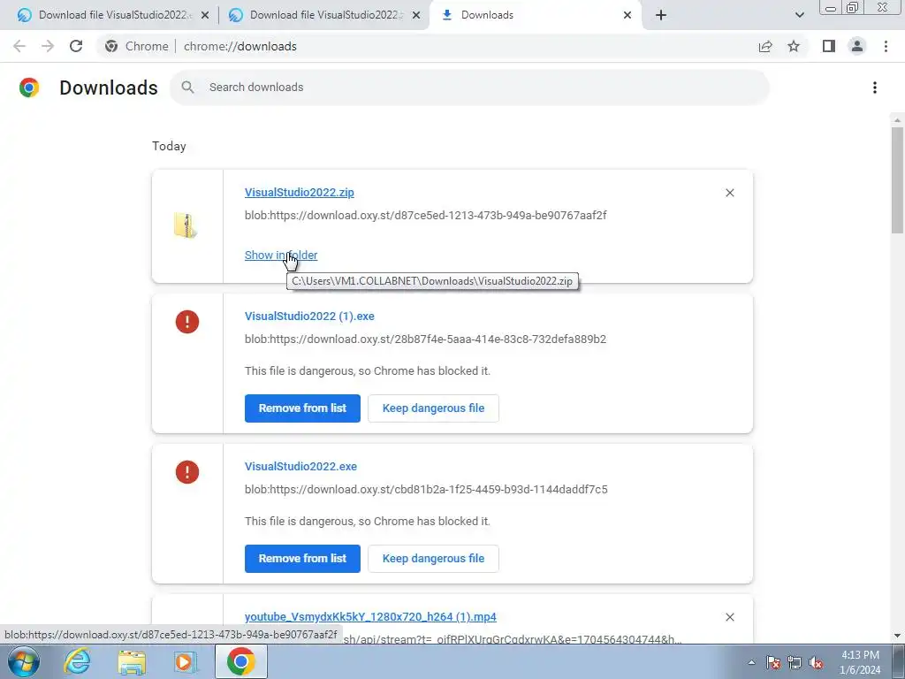
Task: Close the Downloads tab
Action: [x=627, y=15]
